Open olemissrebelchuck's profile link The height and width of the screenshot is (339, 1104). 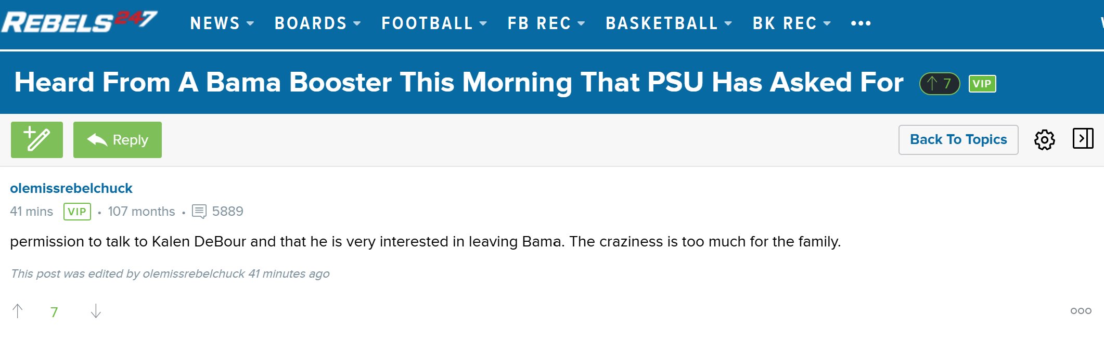(71, 188)
